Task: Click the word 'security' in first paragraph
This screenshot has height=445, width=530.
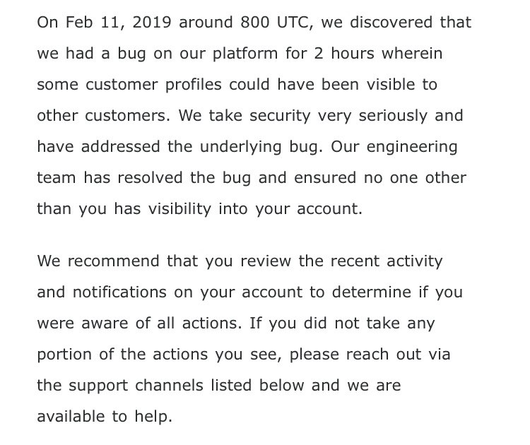Action: click(x=280, y=117)
